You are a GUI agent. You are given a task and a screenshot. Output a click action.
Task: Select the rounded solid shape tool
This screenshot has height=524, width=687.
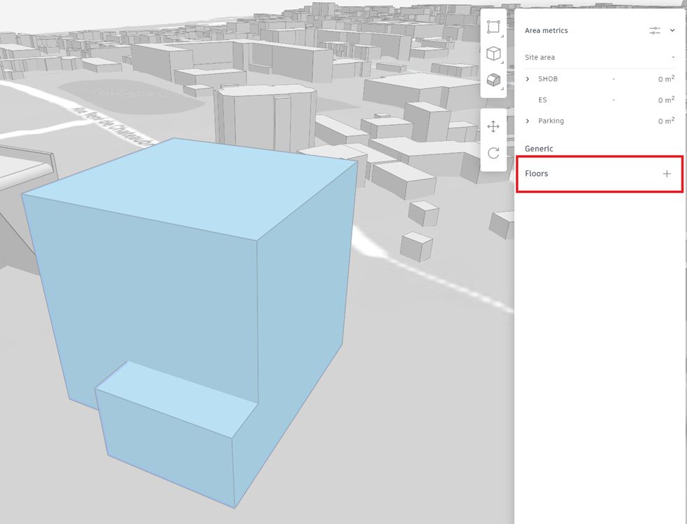pyautogui.click(x=493, y=80)
